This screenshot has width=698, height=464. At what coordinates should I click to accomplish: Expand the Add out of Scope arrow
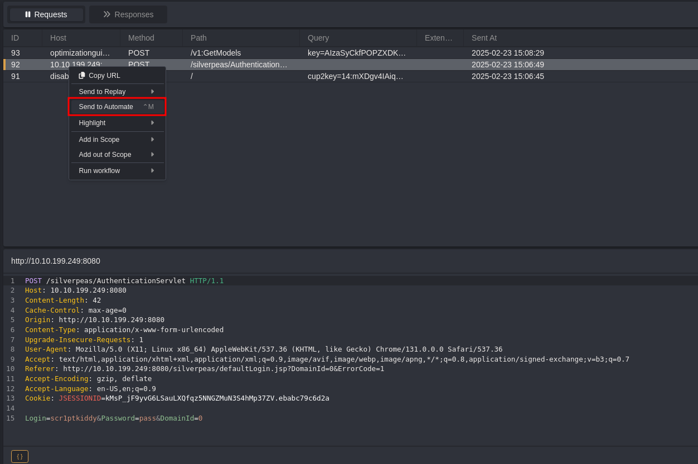coord(152,155)
